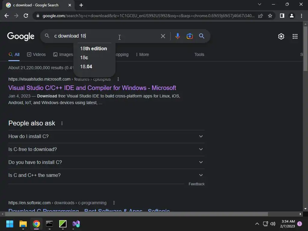
Task: Click the horizontal scrollbar thumb
Action: [136, 214]
